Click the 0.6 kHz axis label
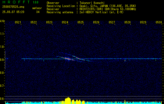Image resolution: width=164 pixels, height=104 pixels. click(2, 99)
